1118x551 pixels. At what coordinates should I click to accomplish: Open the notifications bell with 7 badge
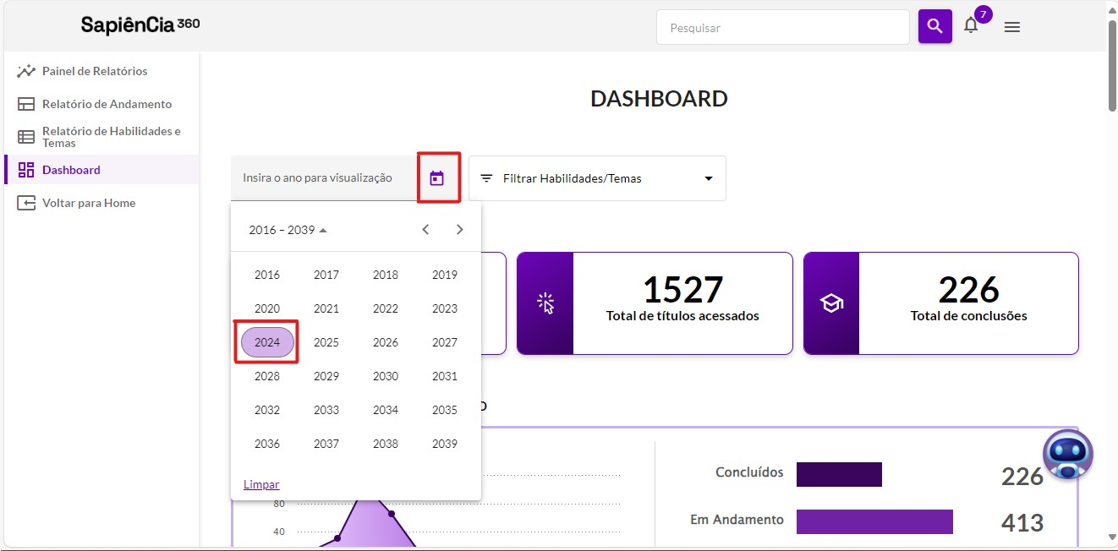pyautogui.click(x=972, y=25)
